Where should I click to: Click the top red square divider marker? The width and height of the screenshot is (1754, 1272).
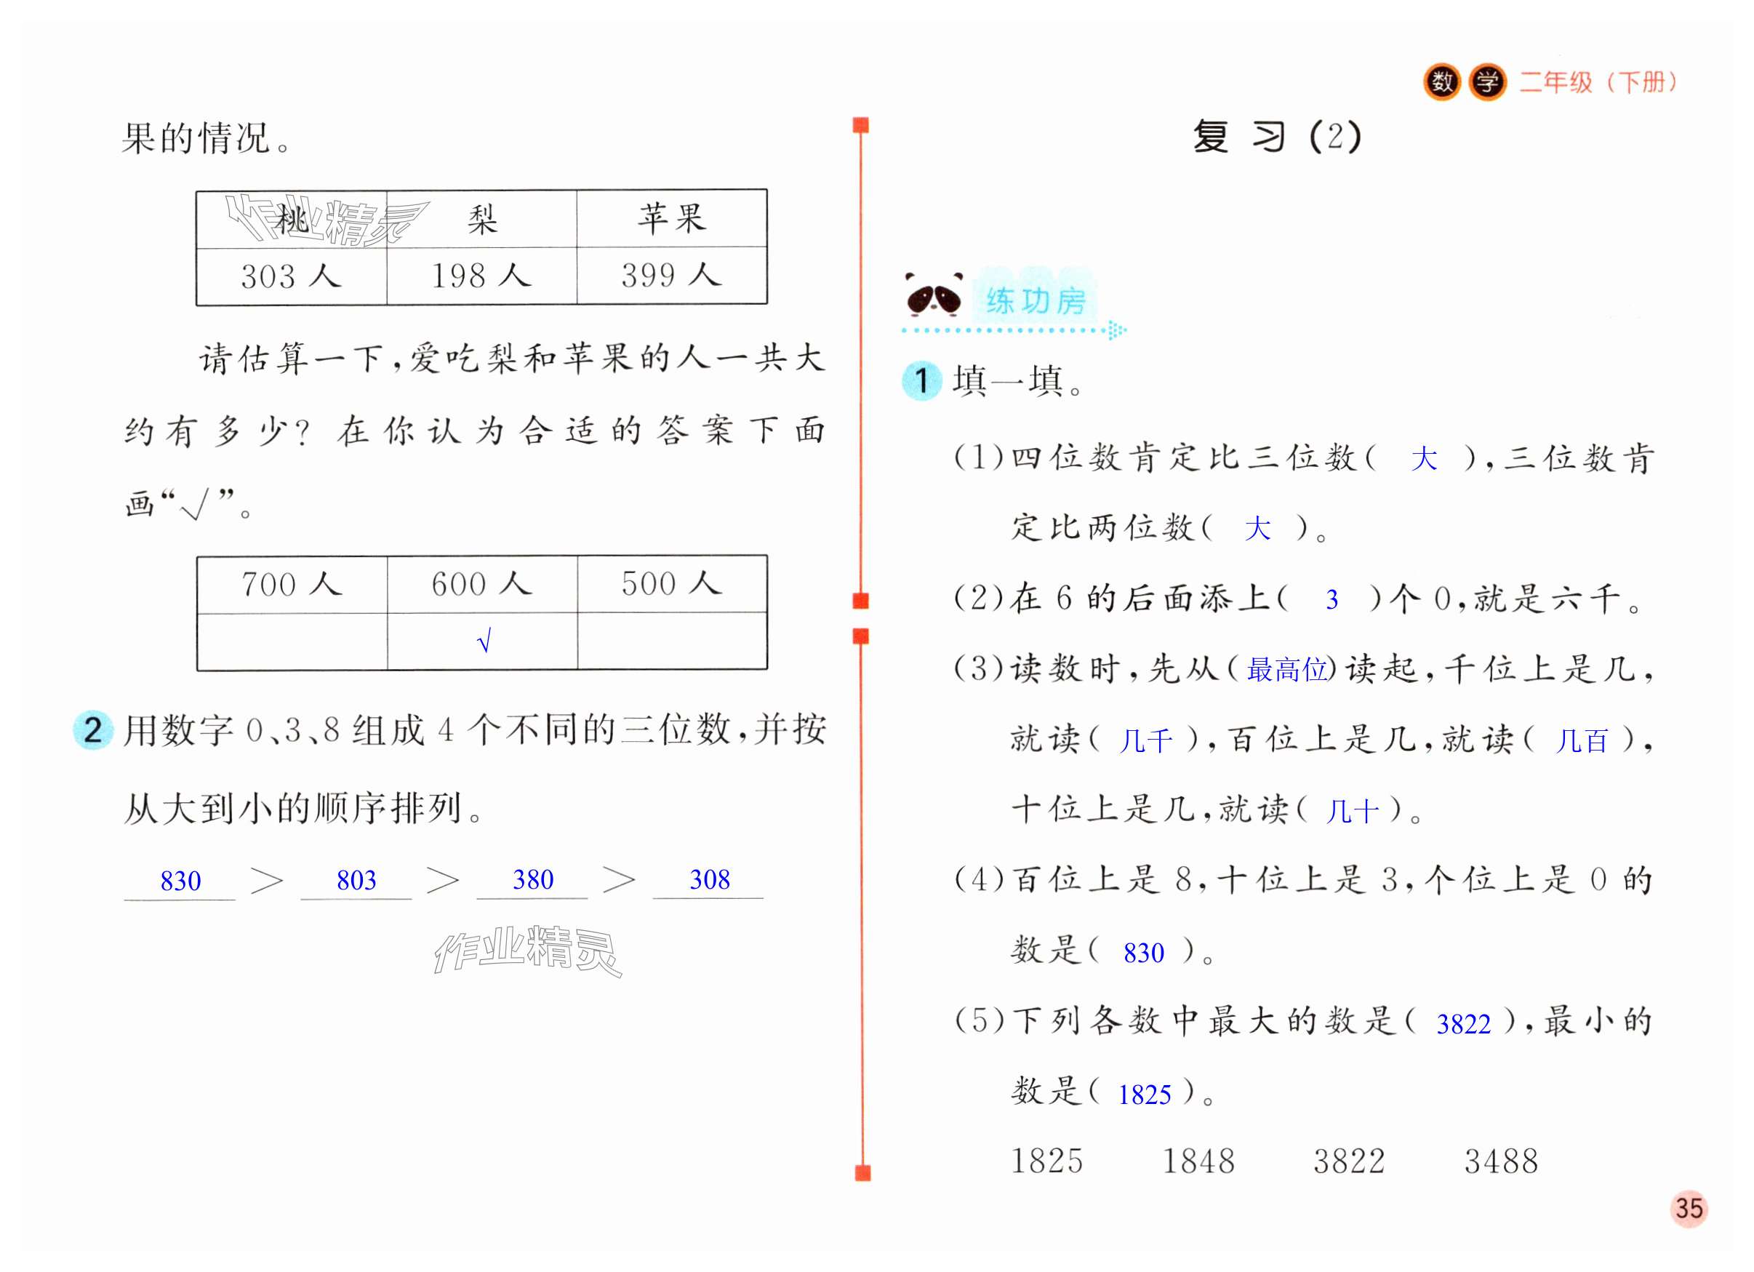pyautogui.click(x=861, y=125)
